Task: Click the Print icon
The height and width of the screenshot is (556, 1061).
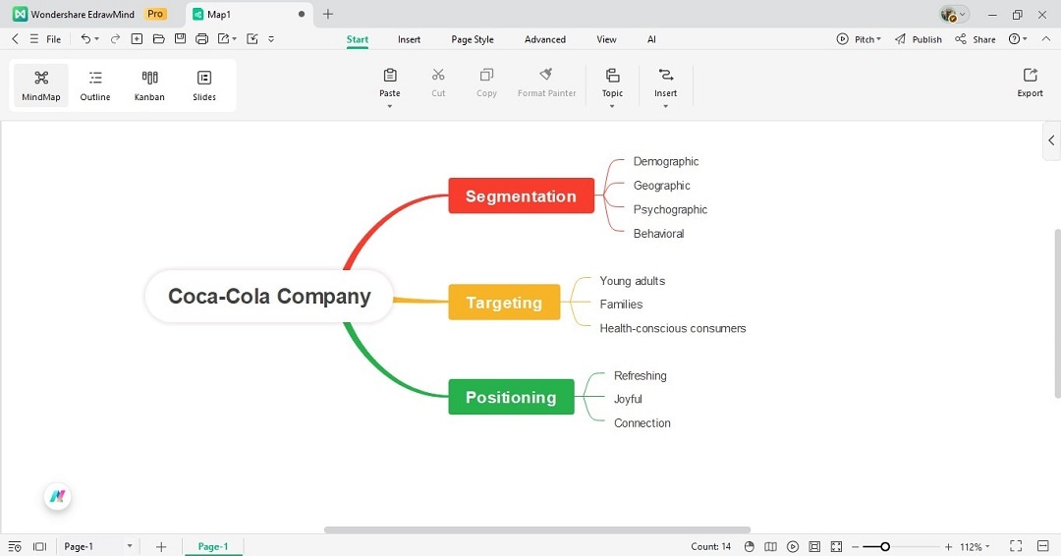Action: (201, 39)
